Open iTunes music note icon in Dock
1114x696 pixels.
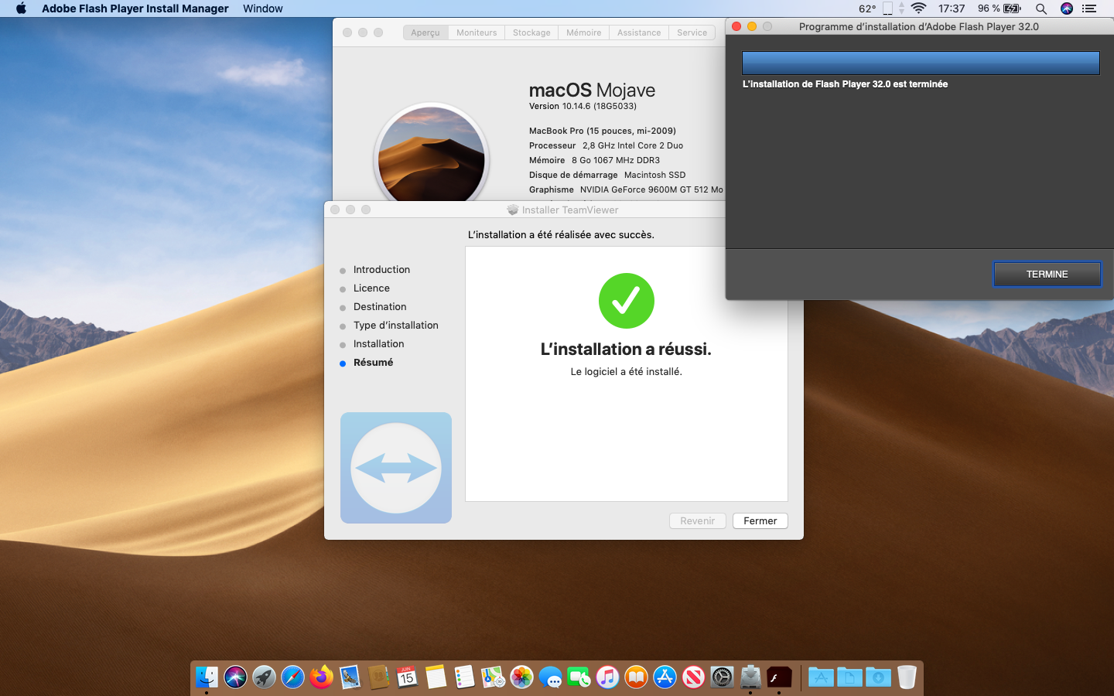pyautogui.click(x=607, y=677)
